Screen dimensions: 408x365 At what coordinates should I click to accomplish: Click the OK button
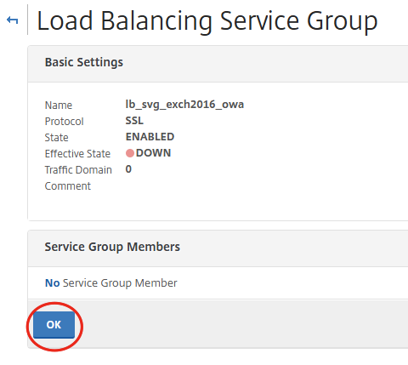point(54,325)
